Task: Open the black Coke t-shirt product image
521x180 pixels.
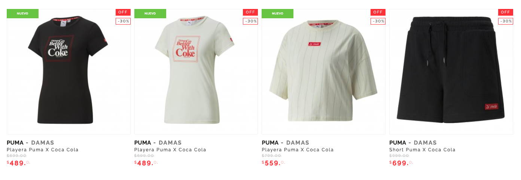Action: tap(68, 72)
